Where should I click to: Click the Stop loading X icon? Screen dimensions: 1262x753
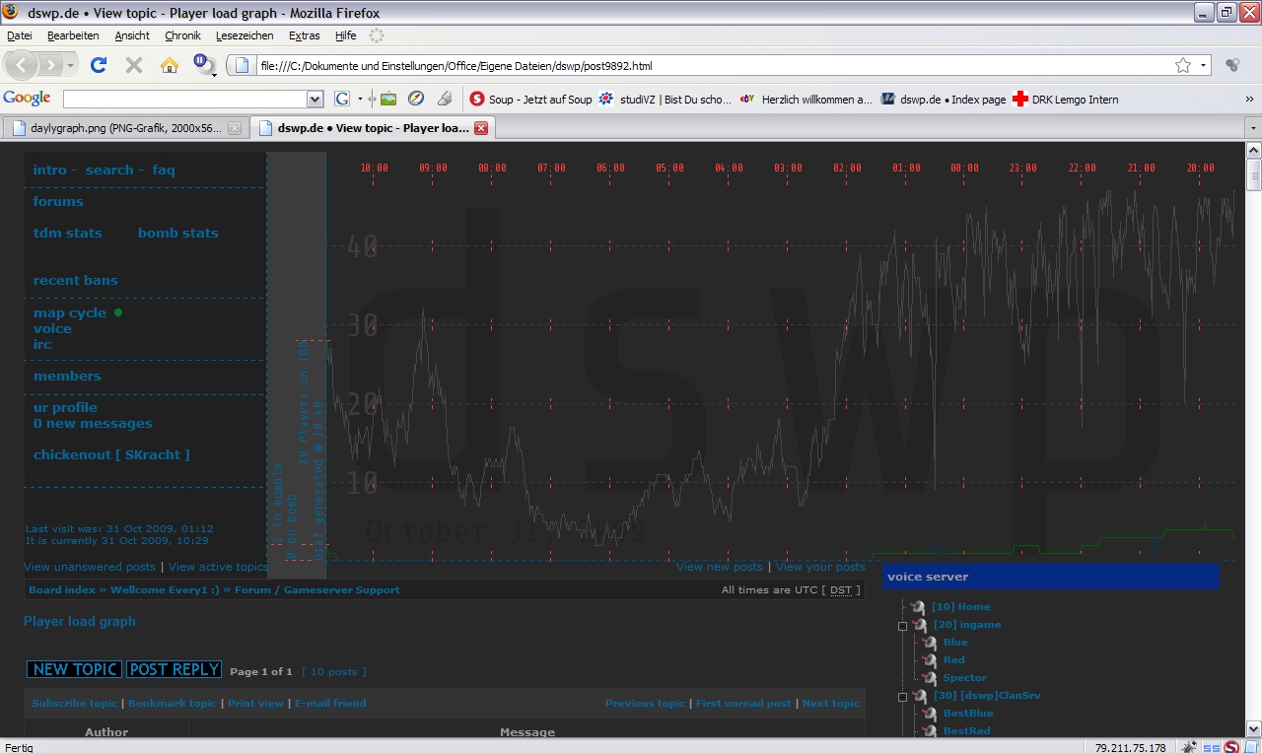point(134,66)
